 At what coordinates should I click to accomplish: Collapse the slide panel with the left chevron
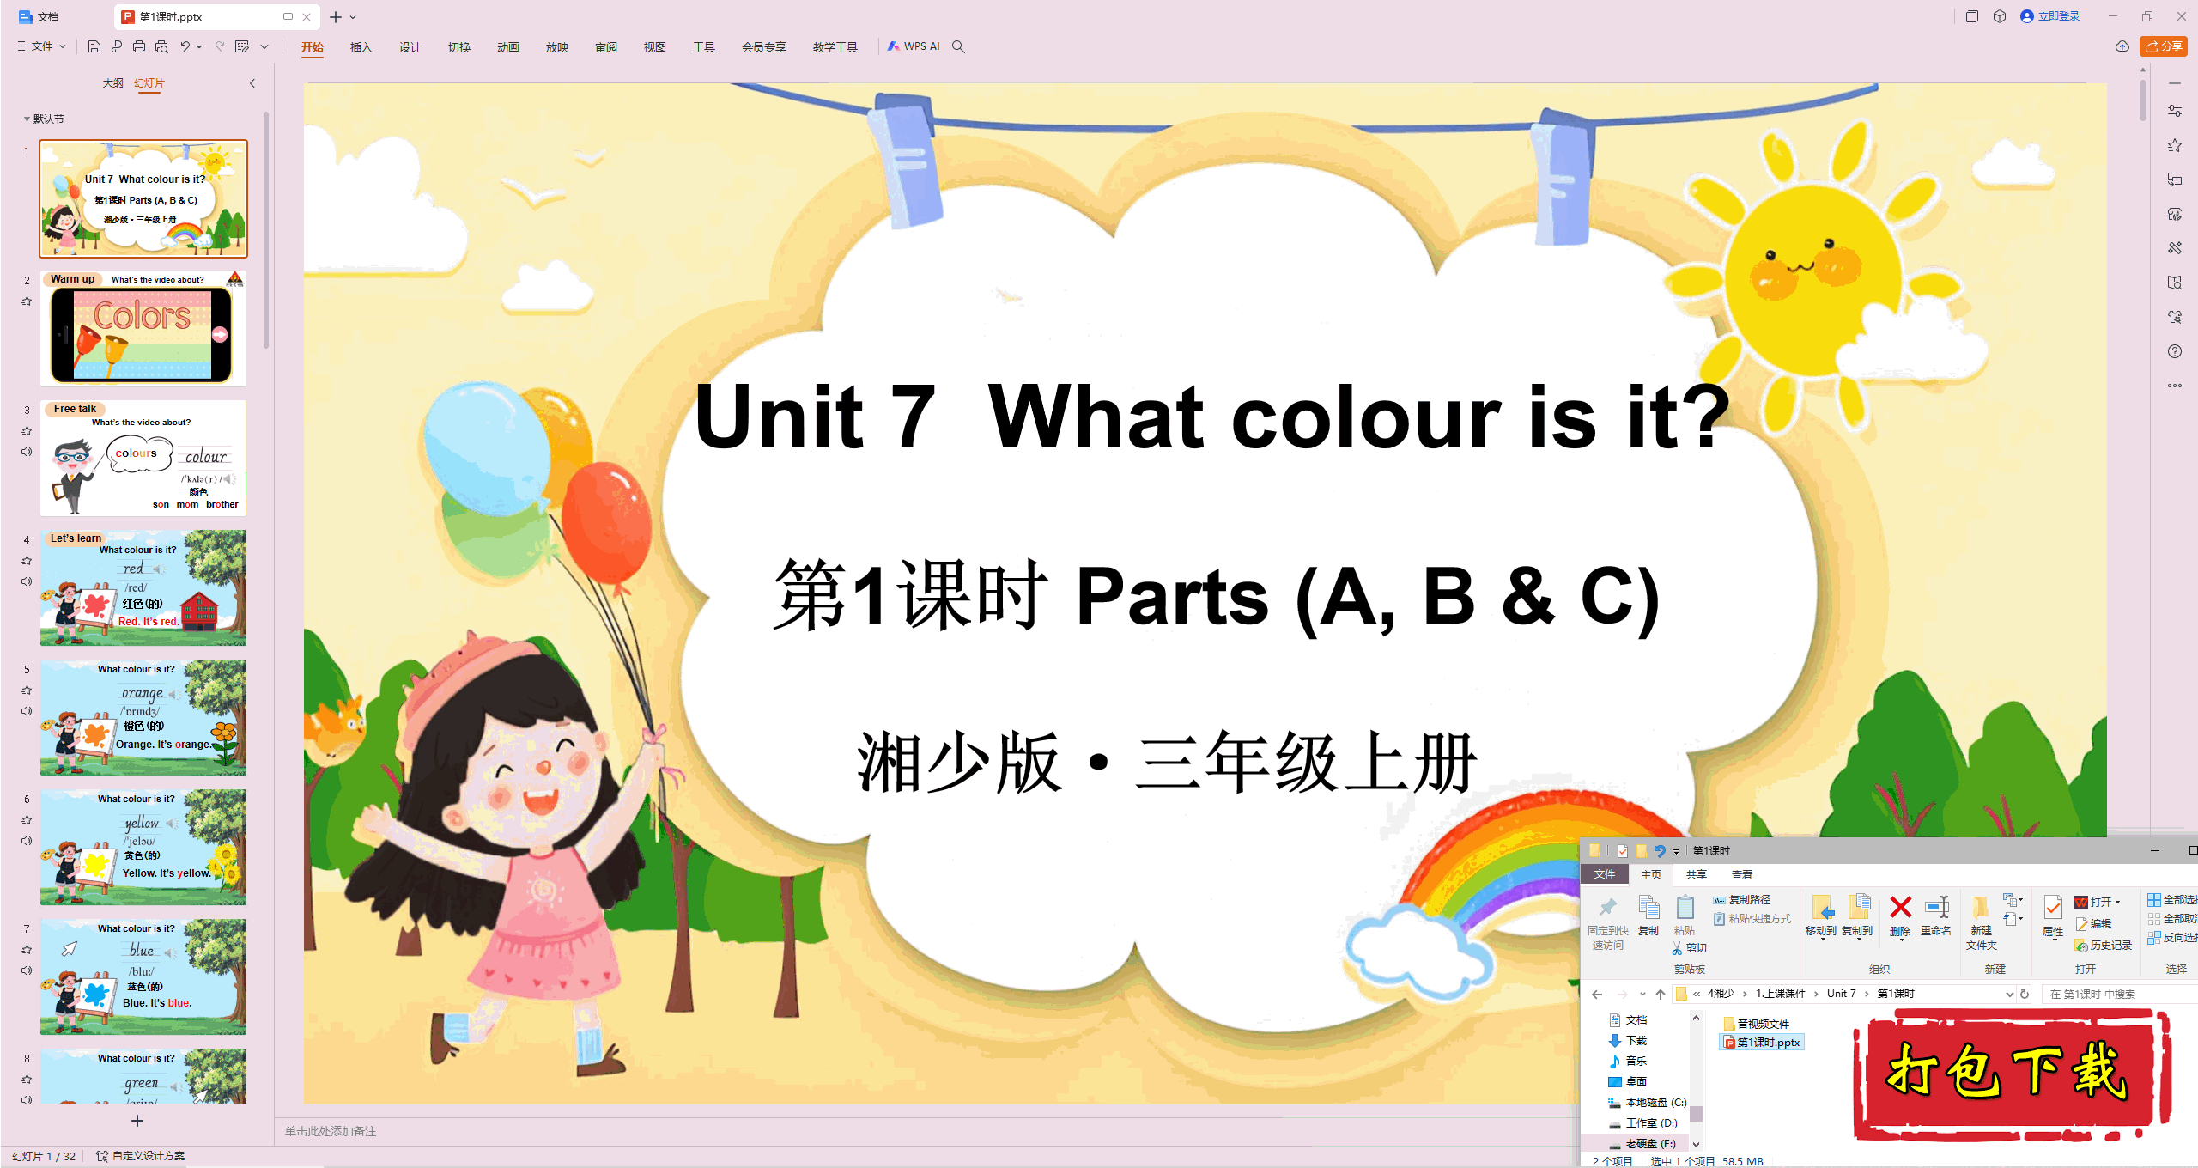click(252, 83)
